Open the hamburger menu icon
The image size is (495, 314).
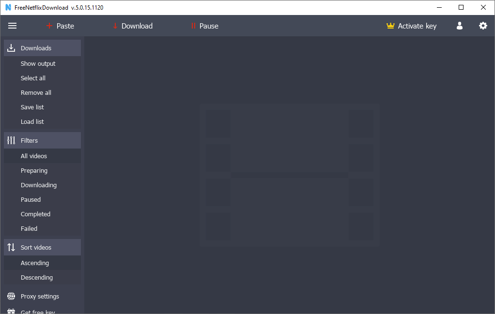12,26
